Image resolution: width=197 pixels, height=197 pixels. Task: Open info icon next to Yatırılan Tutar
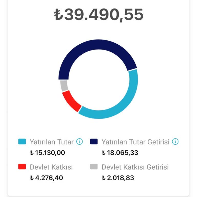(x=80, y=142)
